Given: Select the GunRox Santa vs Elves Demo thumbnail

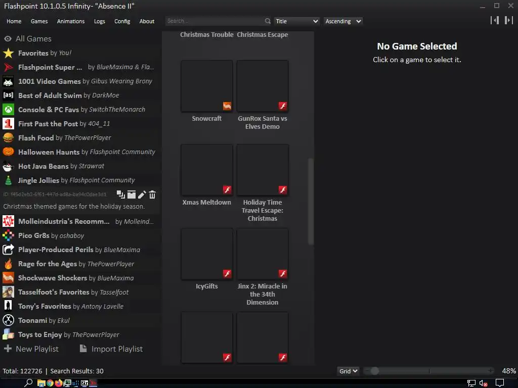Looking at the screenshot, I should [x=263, y=86].
